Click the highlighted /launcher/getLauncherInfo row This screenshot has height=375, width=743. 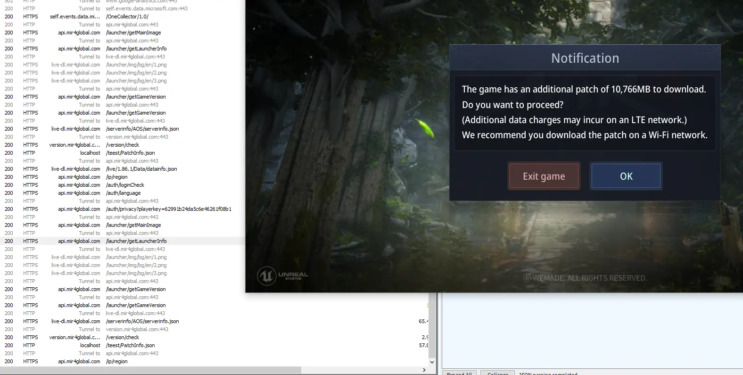(123, 241)
